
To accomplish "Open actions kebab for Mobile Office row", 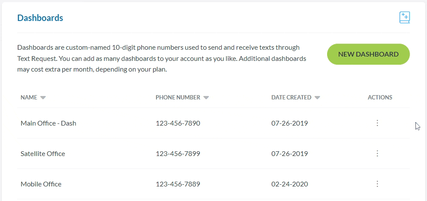I will pyautogui.click(x=377, y=184).
